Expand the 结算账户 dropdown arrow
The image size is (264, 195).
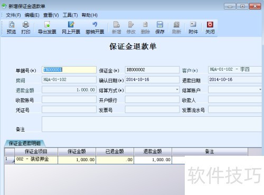[260, 90]
